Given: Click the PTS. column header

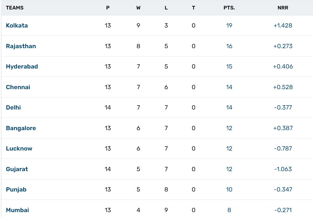Looking at the screenshot, I should click(229, 8).
